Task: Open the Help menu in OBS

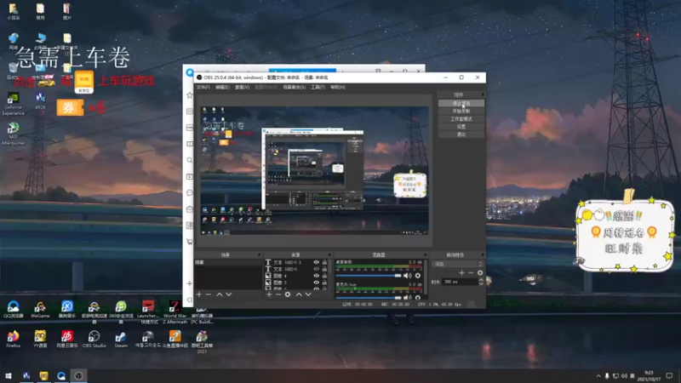Action: tap(337, 88)
